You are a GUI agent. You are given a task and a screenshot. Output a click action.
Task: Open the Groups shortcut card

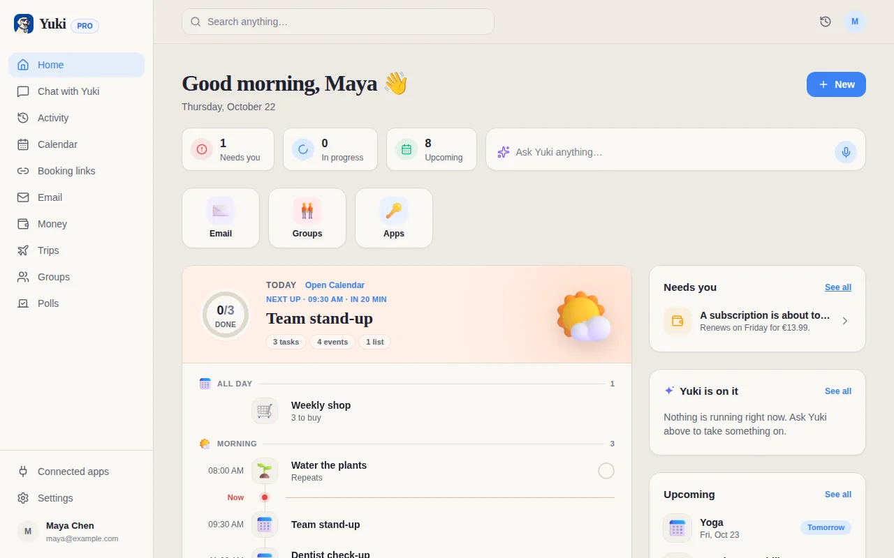click(x=307, y=218)
